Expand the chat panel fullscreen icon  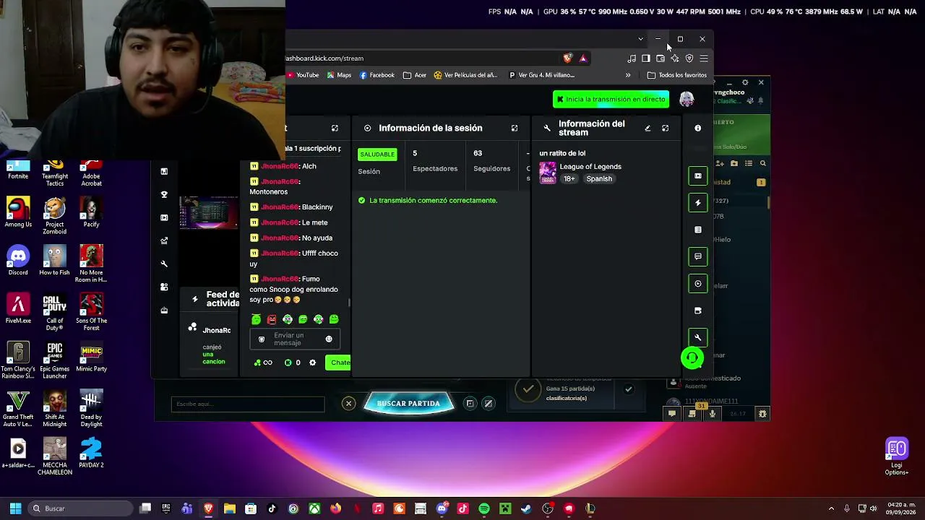(x=335, y=129)
